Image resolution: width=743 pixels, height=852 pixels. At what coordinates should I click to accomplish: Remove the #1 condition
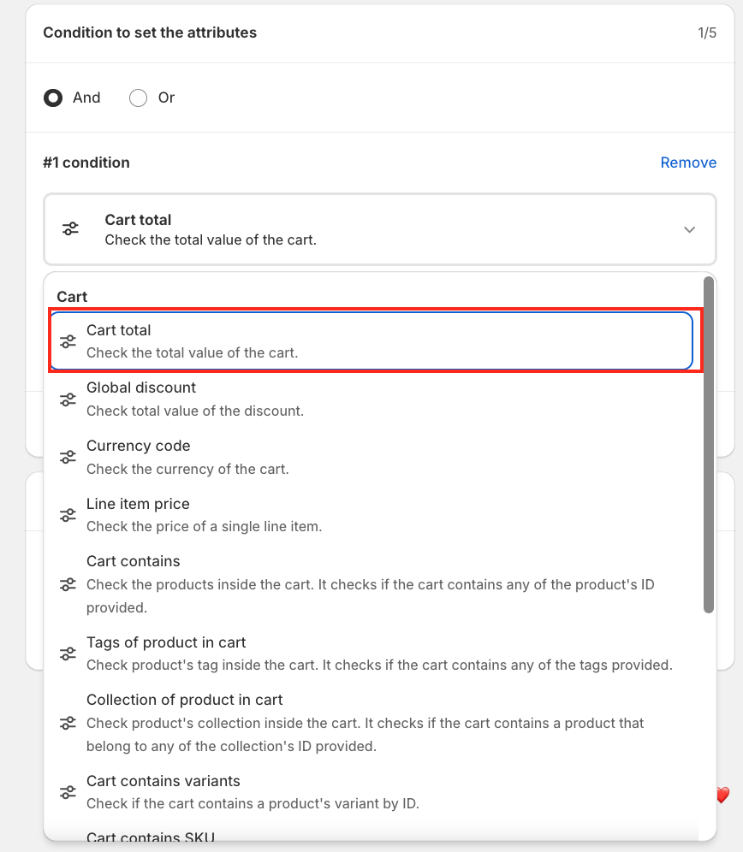click(x=687, y=163)
